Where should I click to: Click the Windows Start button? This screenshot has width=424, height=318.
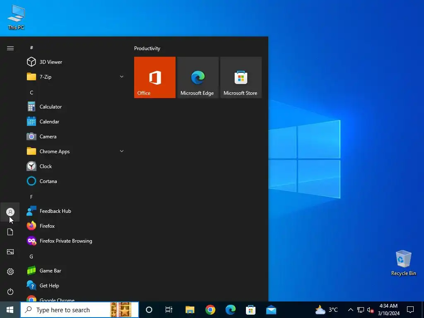[x=10, y=310]
